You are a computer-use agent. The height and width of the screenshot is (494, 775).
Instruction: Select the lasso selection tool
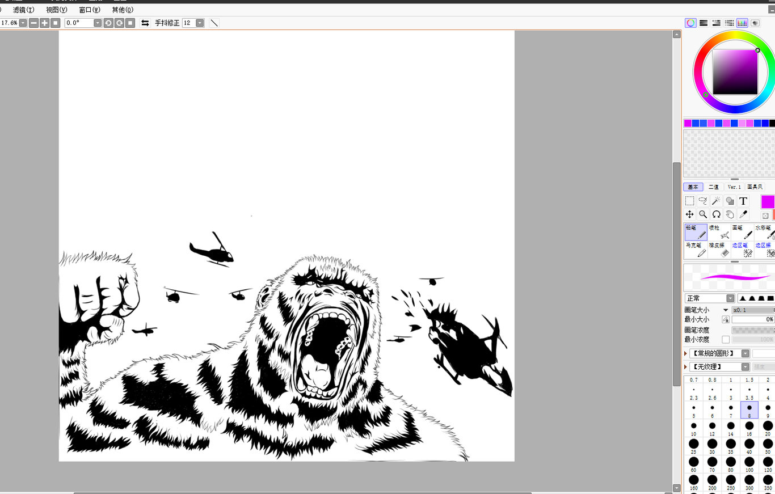pyautogui.click(x=703, y=201)
